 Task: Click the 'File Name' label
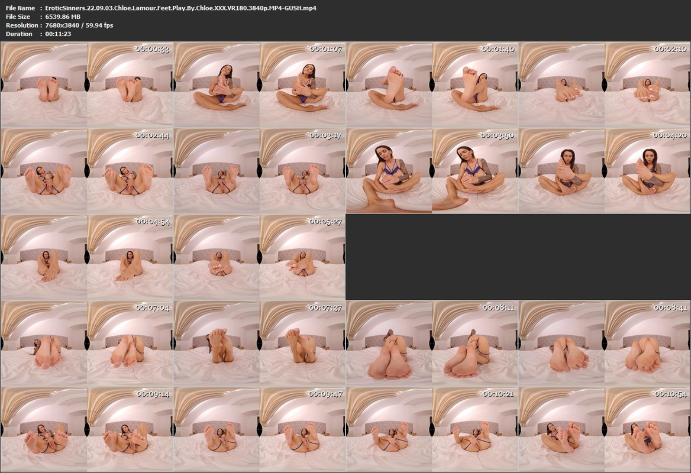click(20, 8)
